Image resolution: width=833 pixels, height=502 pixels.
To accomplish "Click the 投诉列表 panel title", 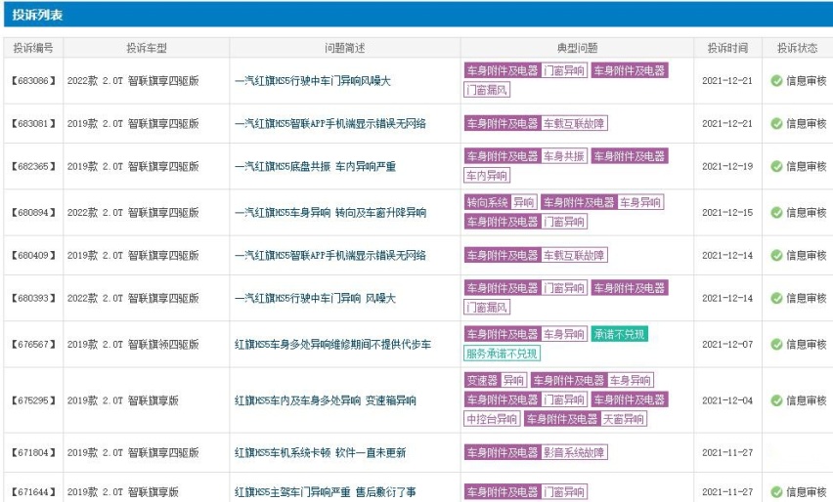I will 38,15.
